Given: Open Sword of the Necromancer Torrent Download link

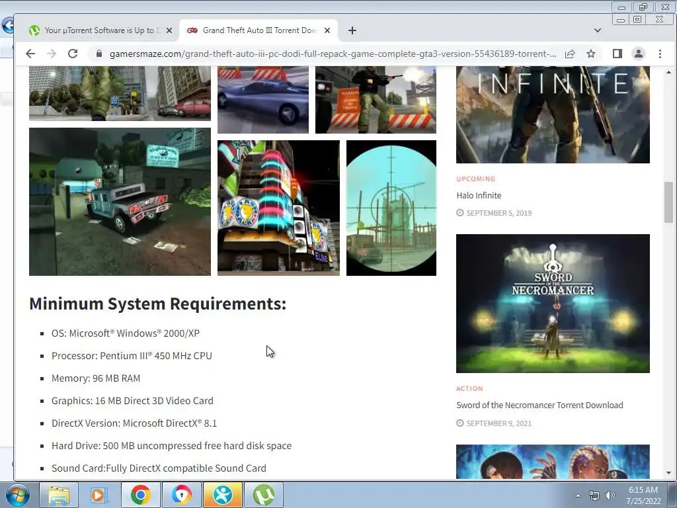Looking at the screenshot, I should [x=539, y=405].
